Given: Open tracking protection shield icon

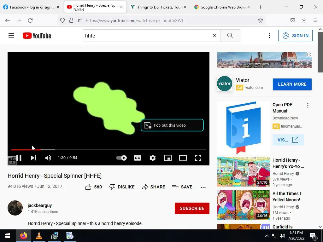Looking at the screenshot, I should point(62,20).
